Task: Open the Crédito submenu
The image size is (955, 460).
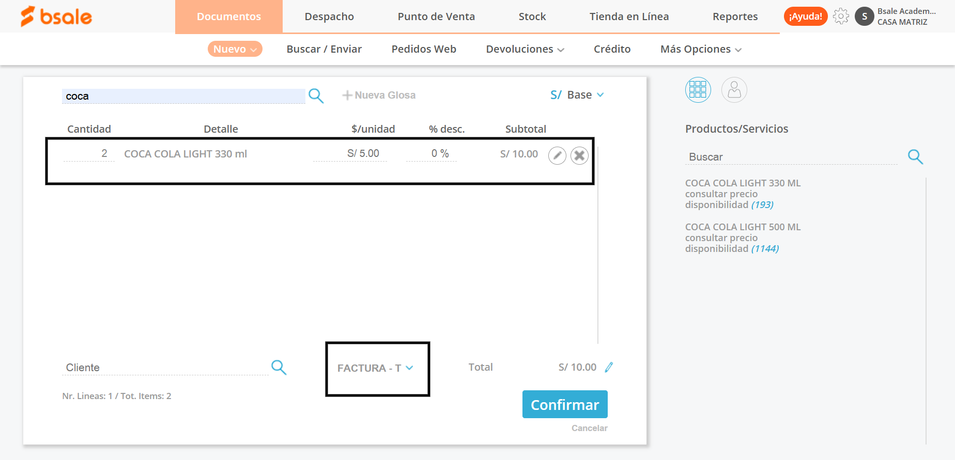Action: (x=612, y=49)
